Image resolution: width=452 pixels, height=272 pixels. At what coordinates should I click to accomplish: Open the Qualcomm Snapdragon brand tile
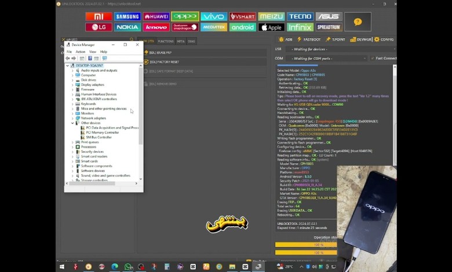pyautogui.click(x=185, y=27)
